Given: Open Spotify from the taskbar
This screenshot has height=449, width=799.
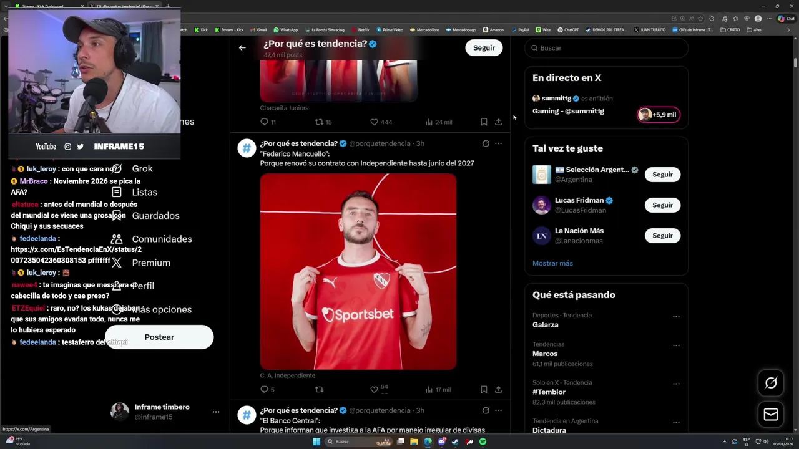Looking at the screenshot, I should 483,442.
